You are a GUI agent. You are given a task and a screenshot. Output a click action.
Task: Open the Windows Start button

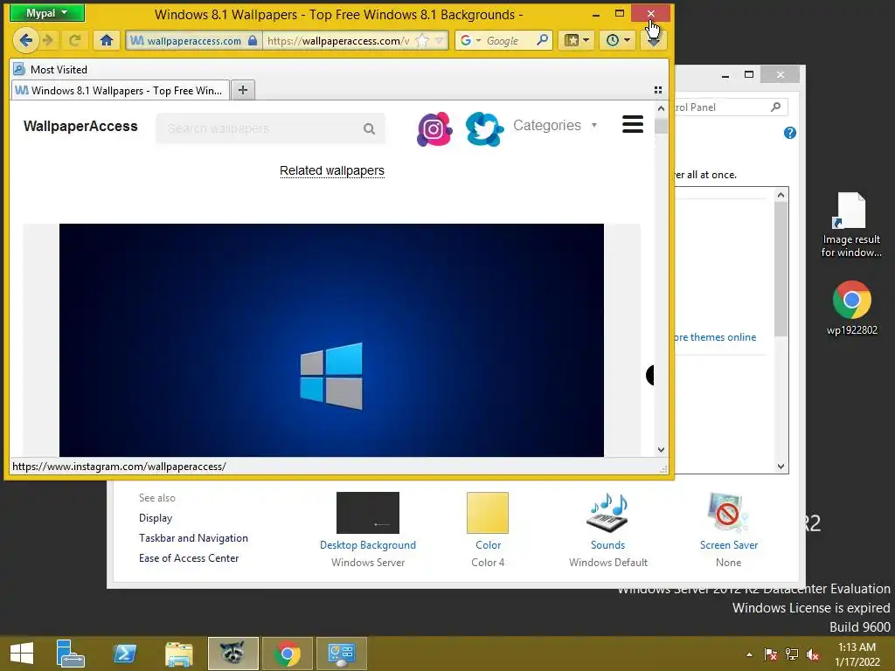click(x=22, y=654)
